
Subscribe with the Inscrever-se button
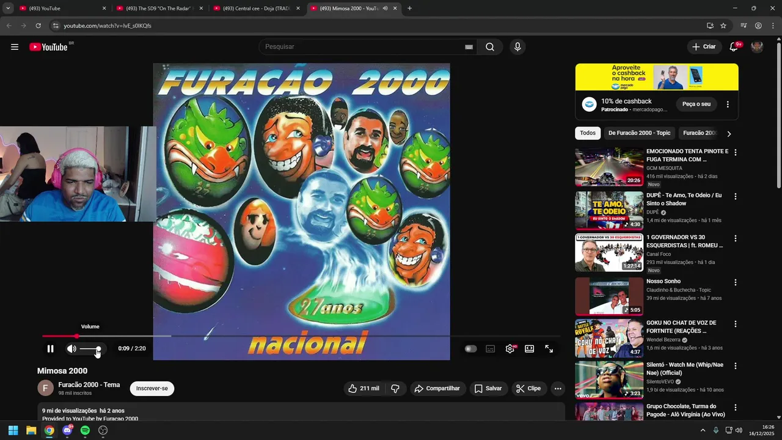click(x=152, y=389)
